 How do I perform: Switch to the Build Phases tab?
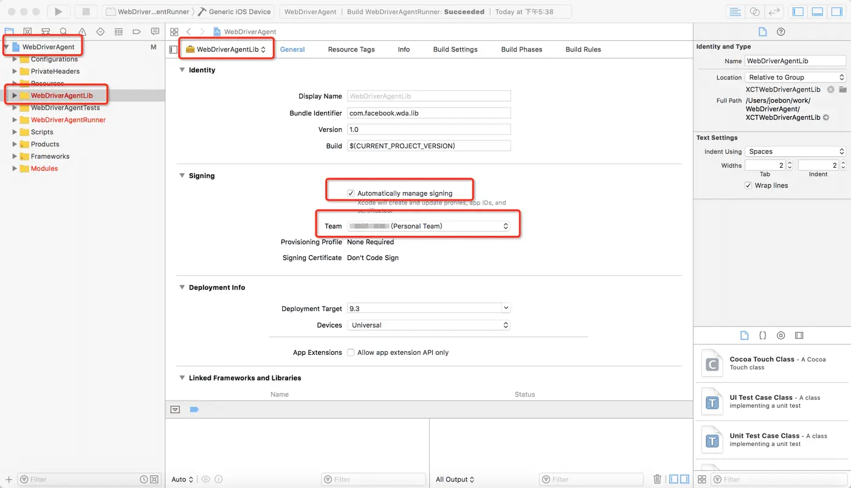(x=522, y=49)
